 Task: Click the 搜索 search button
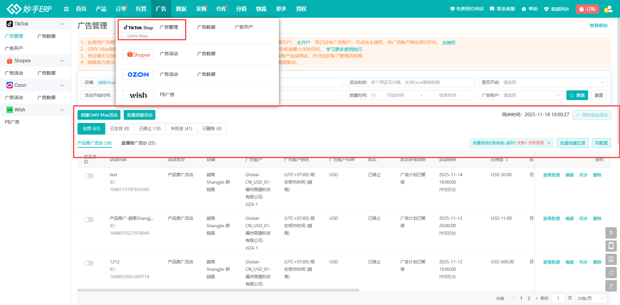(x=577, y=95)
